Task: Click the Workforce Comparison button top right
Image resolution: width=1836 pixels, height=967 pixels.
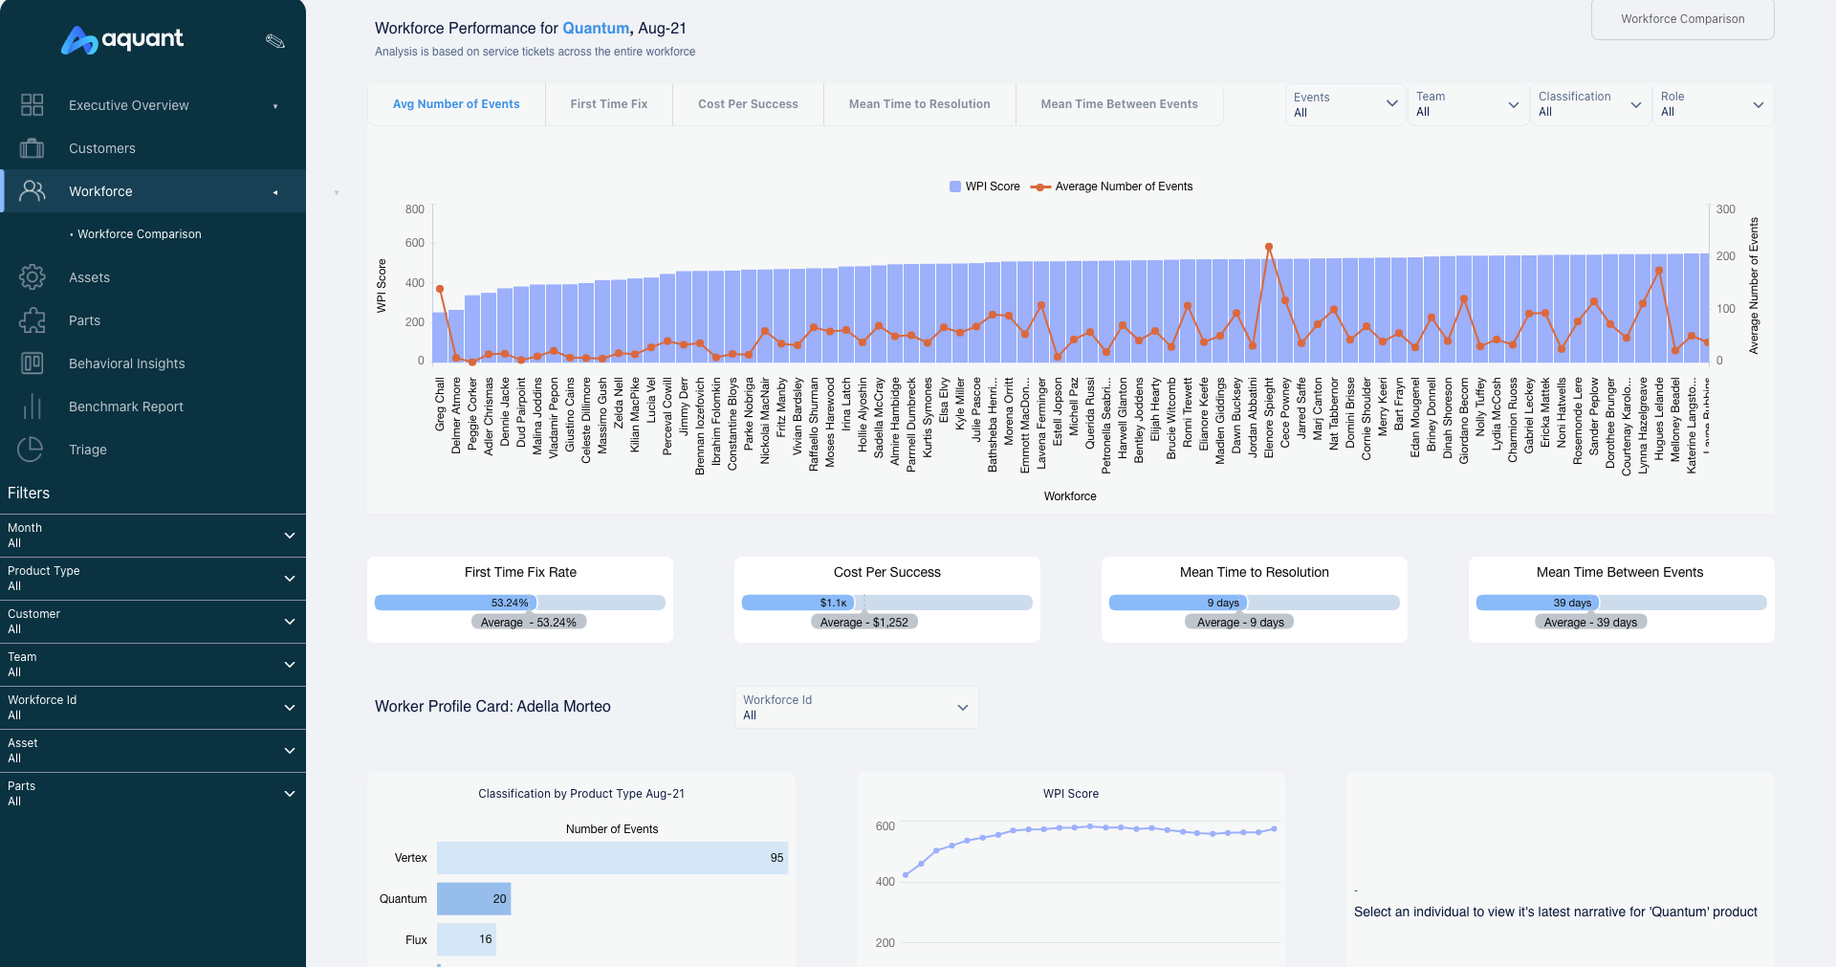Action: 1682,19
